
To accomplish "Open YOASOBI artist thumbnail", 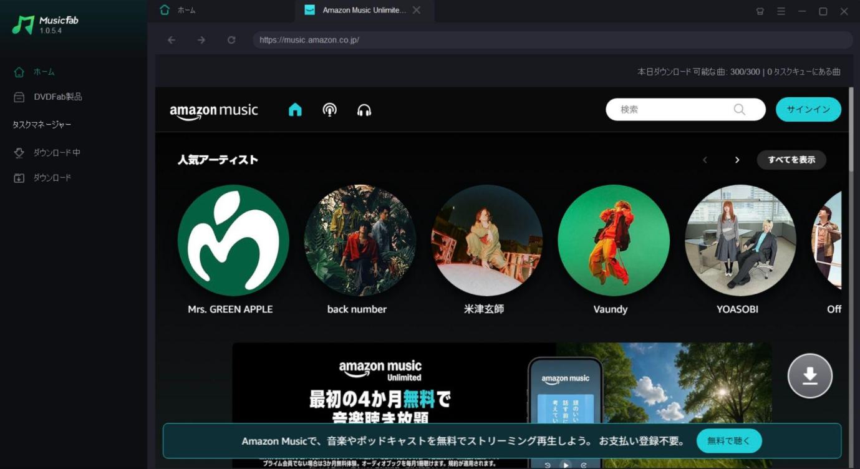I will tap(740, 240).
